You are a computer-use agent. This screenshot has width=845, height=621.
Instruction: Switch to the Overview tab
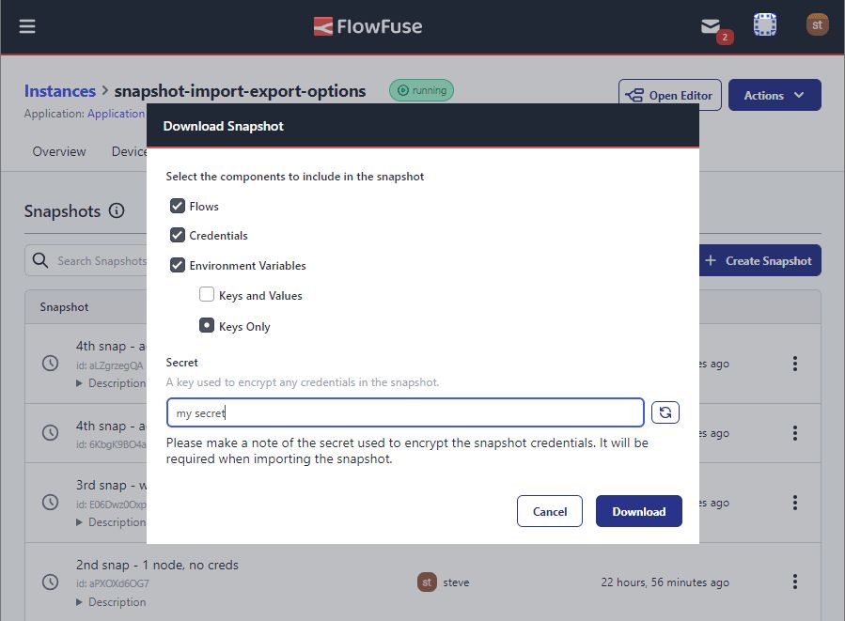[59, 150]
